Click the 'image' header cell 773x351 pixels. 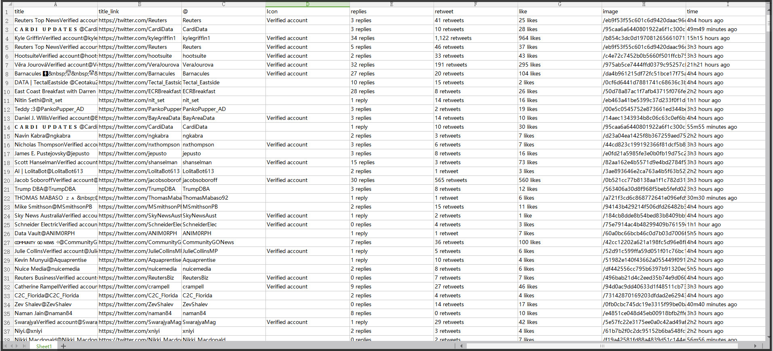click(x=644, y=11)
